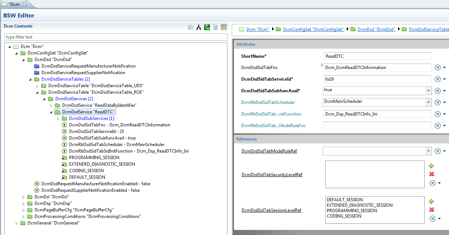Click the reset icon beside DcmRbDsdSidTabScheduler
Image resolution: width=449 pixels, height=235 pixels.
[438, 102]
